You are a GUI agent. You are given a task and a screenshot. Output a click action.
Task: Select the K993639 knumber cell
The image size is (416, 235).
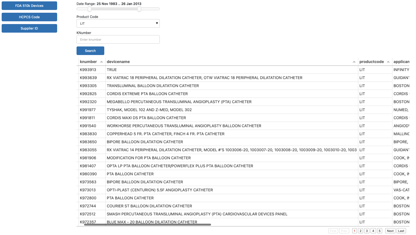92,78
